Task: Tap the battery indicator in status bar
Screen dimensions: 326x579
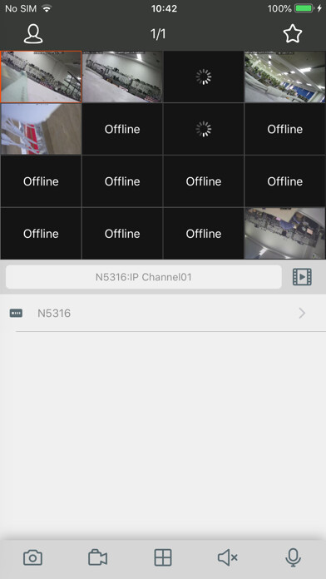Action: pyautogui.click(x=304, y=8)
